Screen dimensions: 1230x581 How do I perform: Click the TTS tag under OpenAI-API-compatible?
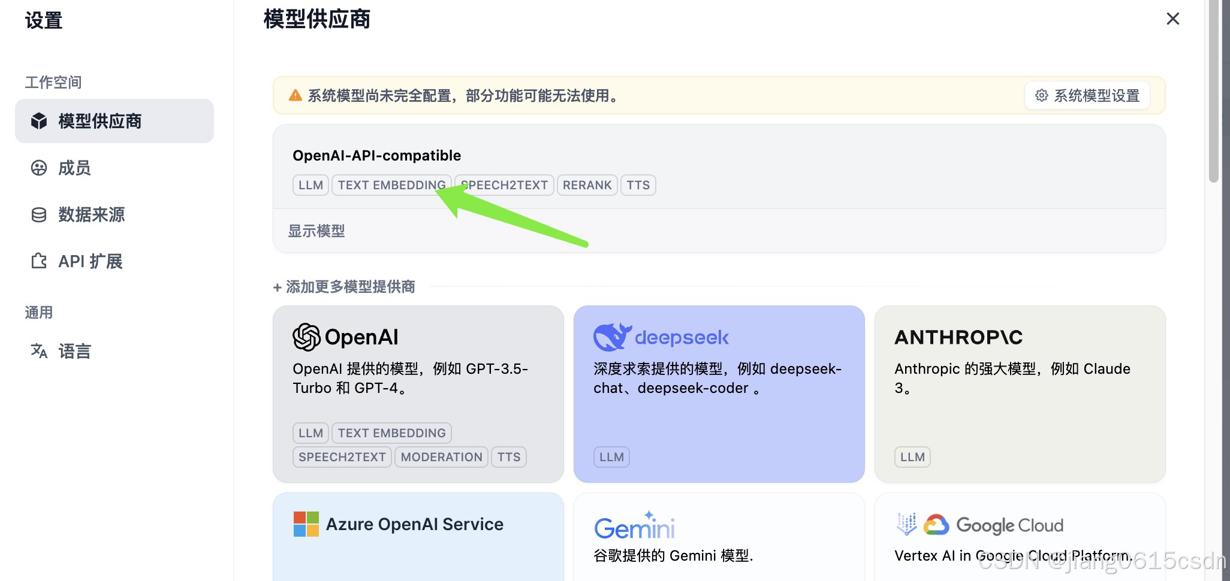click(638, 185)
